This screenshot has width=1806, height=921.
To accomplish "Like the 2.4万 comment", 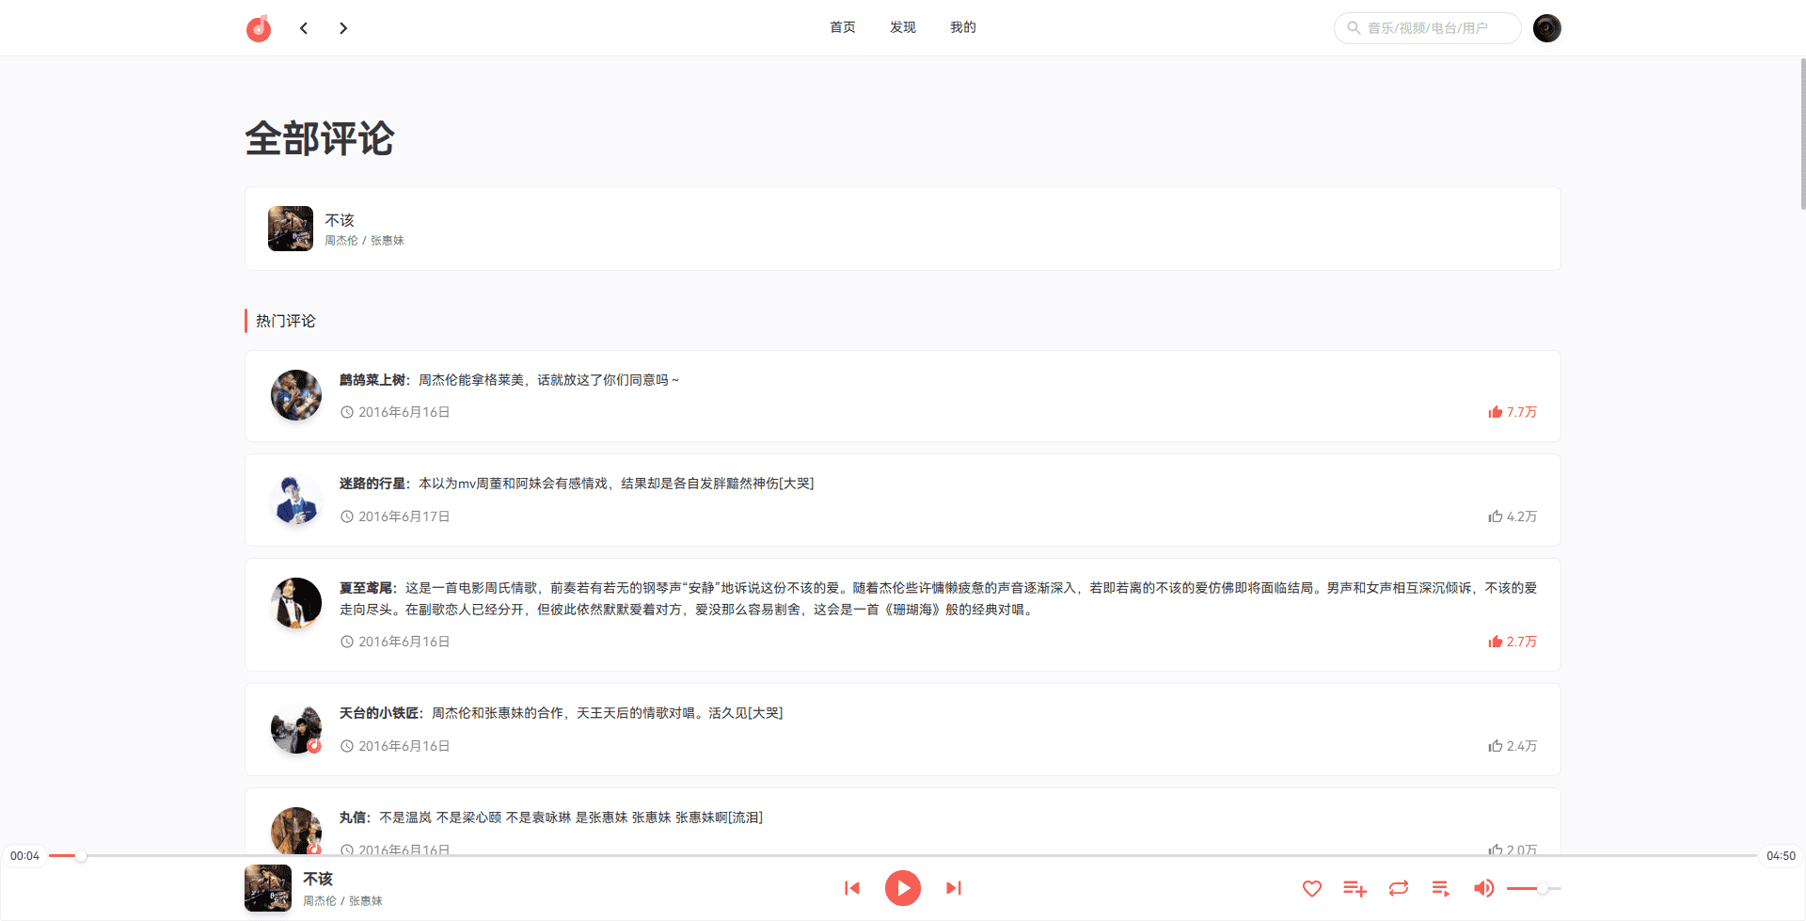I will (1513, 746).
